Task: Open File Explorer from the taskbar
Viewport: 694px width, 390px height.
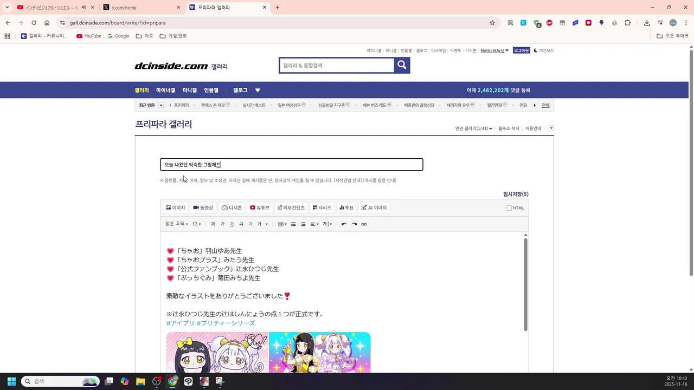Action: tap(140, 381)
